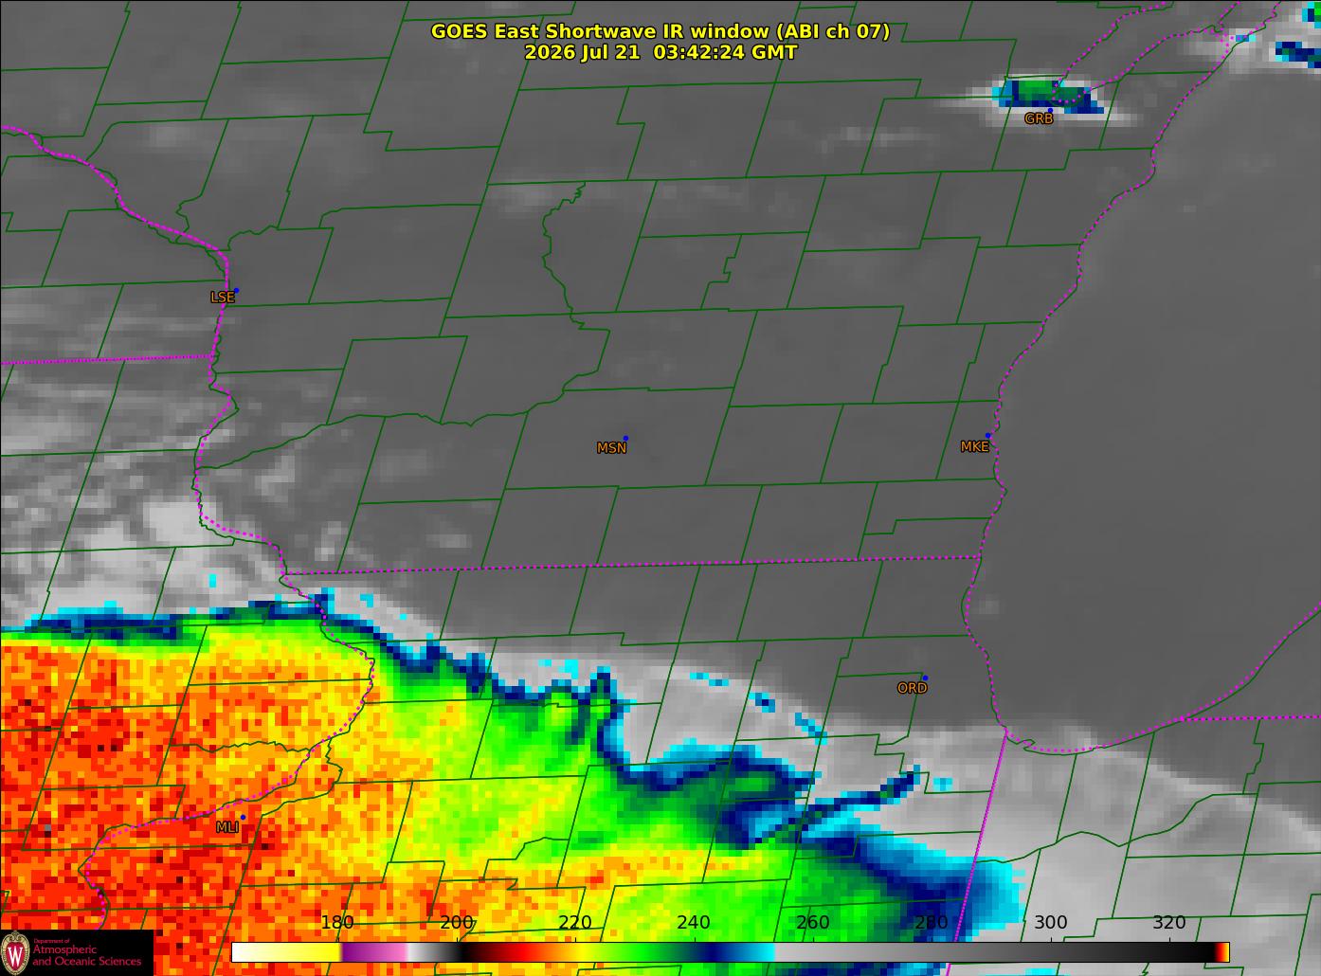Click the Atmospheric and Oceanic Sciences text
Screen dimensions: 1321x976
(x=87, y=955)
